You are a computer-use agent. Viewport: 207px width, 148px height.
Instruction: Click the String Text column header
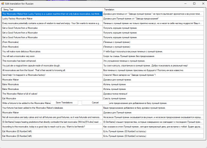coord(52,10)
